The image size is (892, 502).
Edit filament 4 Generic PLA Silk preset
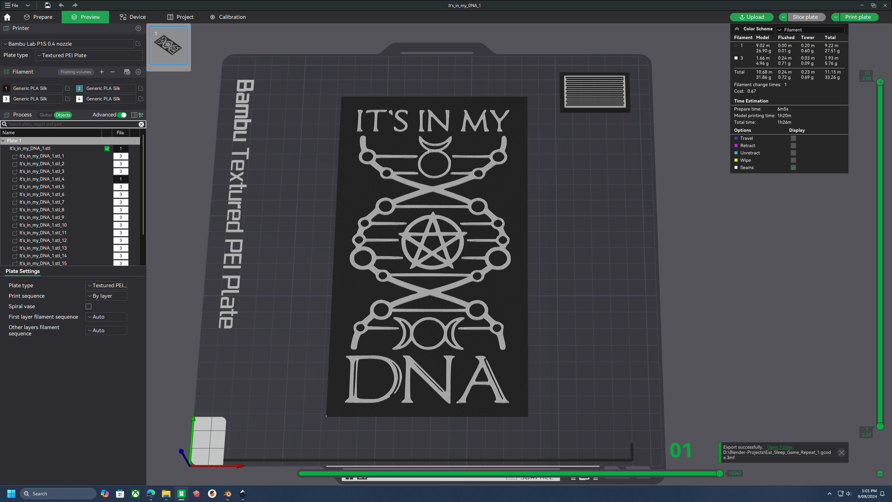click(141, 99)
